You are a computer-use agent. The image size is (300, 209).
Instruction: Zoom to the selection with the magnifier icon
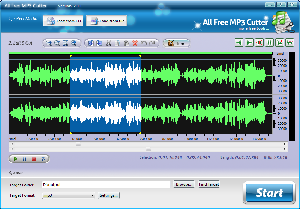pyautogui.click(x=66, y=43)
